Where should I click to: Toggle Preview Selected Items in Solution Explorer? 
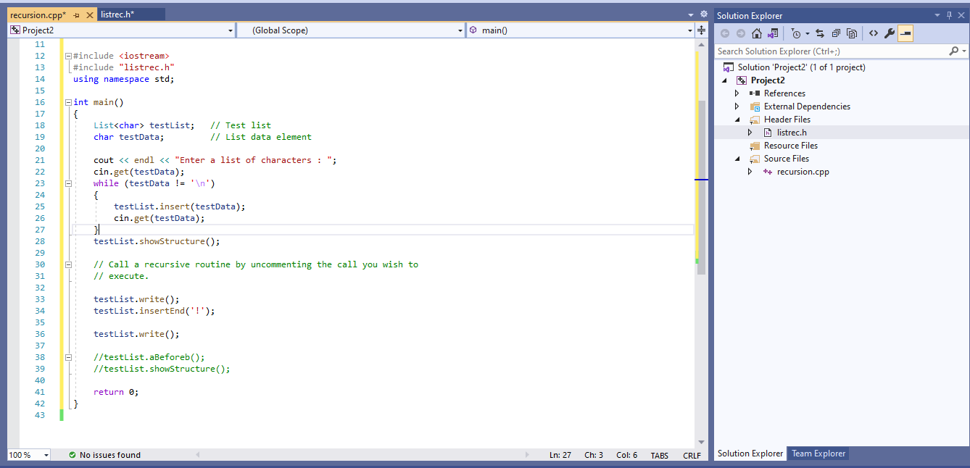pyautogui.click(x=905, y=33)
